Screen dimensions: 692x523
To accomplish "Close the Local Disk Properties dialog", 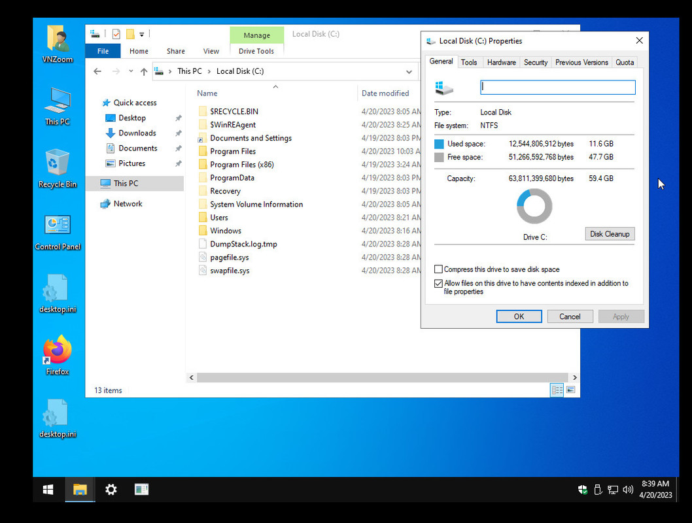I will (x=639, y=41).
